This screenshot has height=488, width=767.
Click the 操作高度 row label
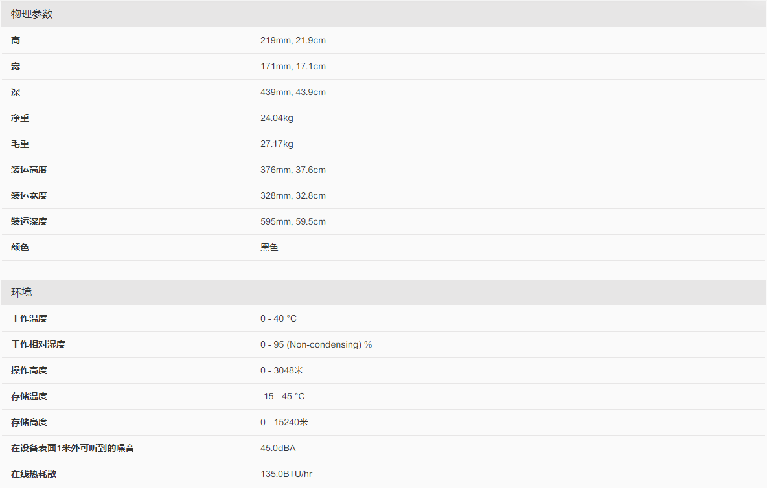29,370
